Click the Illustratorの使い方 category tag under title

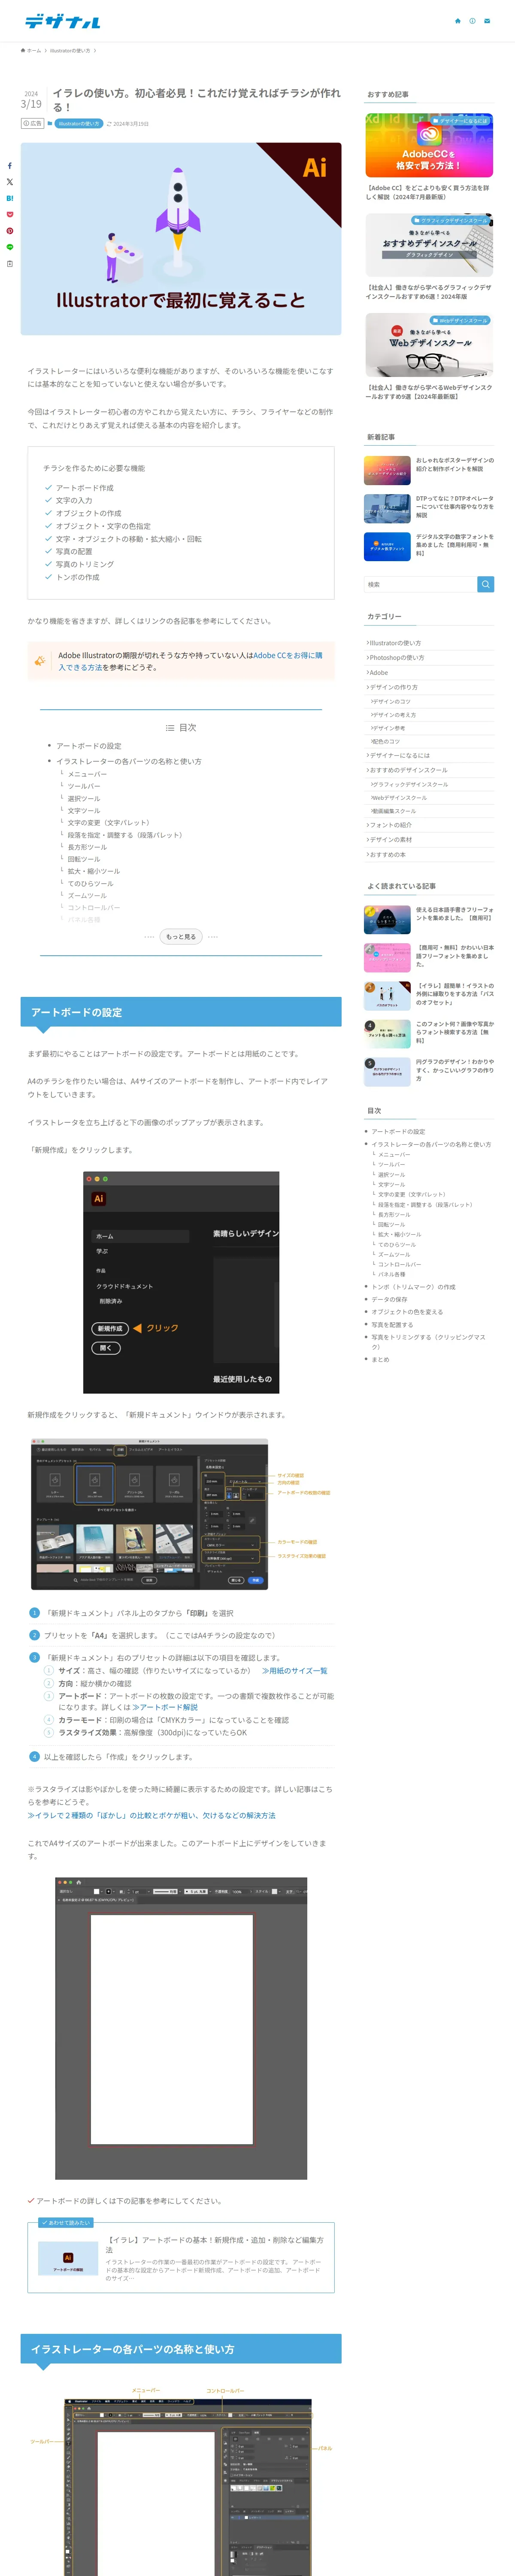pos(78,124)
